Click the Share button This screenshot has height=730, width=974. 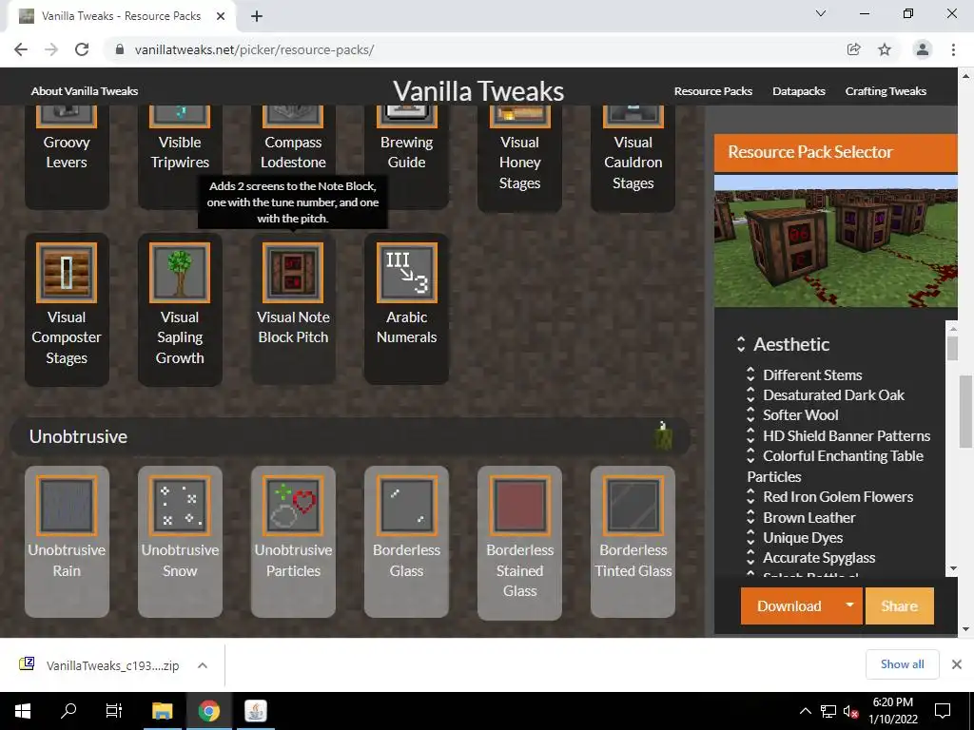899,605
